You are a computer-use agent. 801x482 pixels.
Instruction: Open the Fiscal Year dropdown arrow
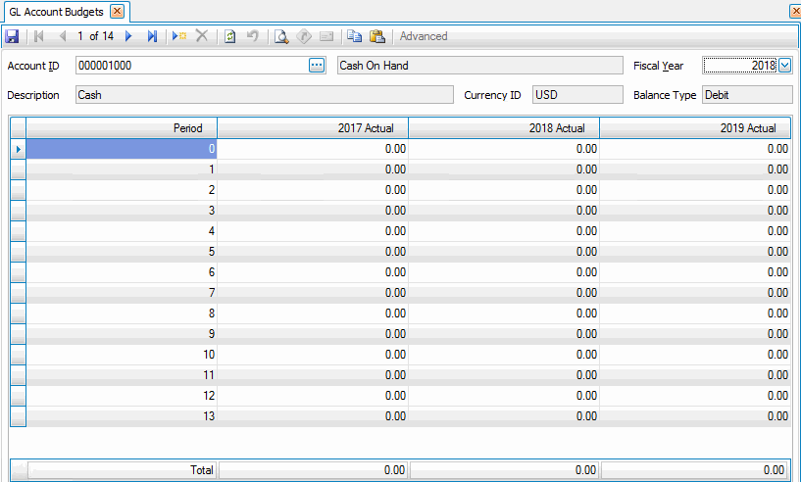click(x=784, y=66)
